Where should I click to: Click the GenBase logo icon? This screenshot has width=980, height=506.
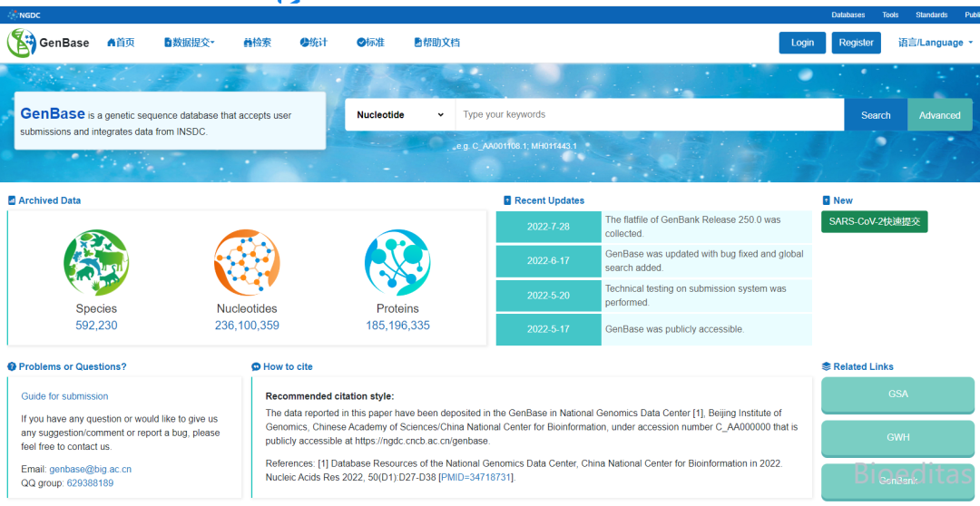[x=22, y=43]
